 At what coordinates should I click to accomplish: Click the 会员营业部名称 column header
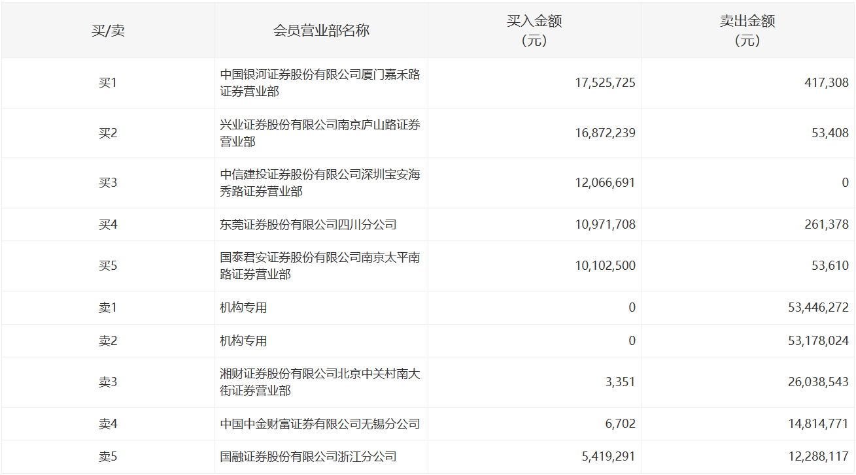coord(321,30)
